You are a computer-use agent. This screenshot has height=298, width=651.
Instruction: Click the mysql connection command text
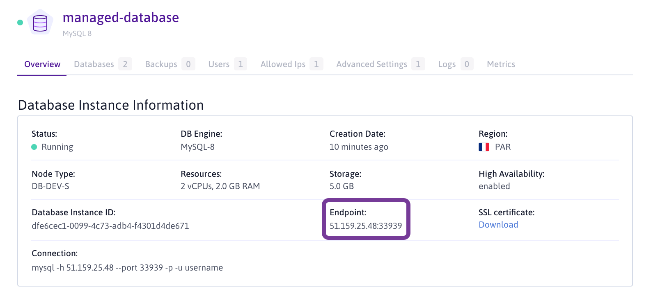(x=127, y=268)
